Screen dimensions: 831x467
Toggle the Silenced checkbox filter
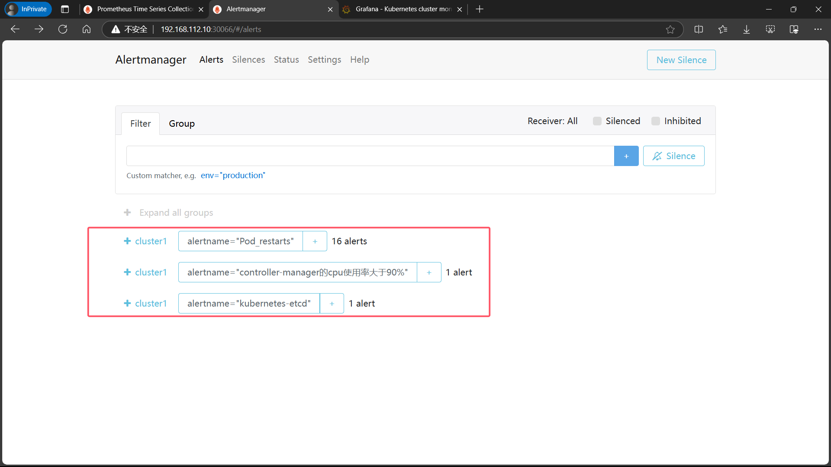point(597,121)
